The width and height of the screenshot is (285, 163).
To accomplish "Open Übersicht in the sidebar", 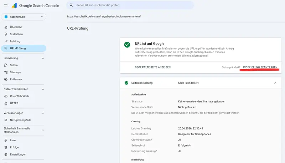I will tap(24, 27).
